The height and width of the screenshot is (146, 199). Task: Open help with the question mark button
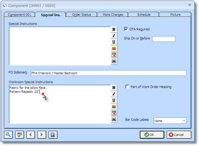pos(53,135)
